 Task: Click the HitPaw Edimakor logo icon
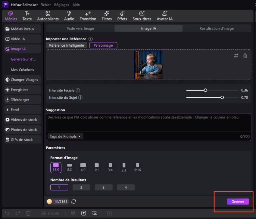click(x=5, y=5)
